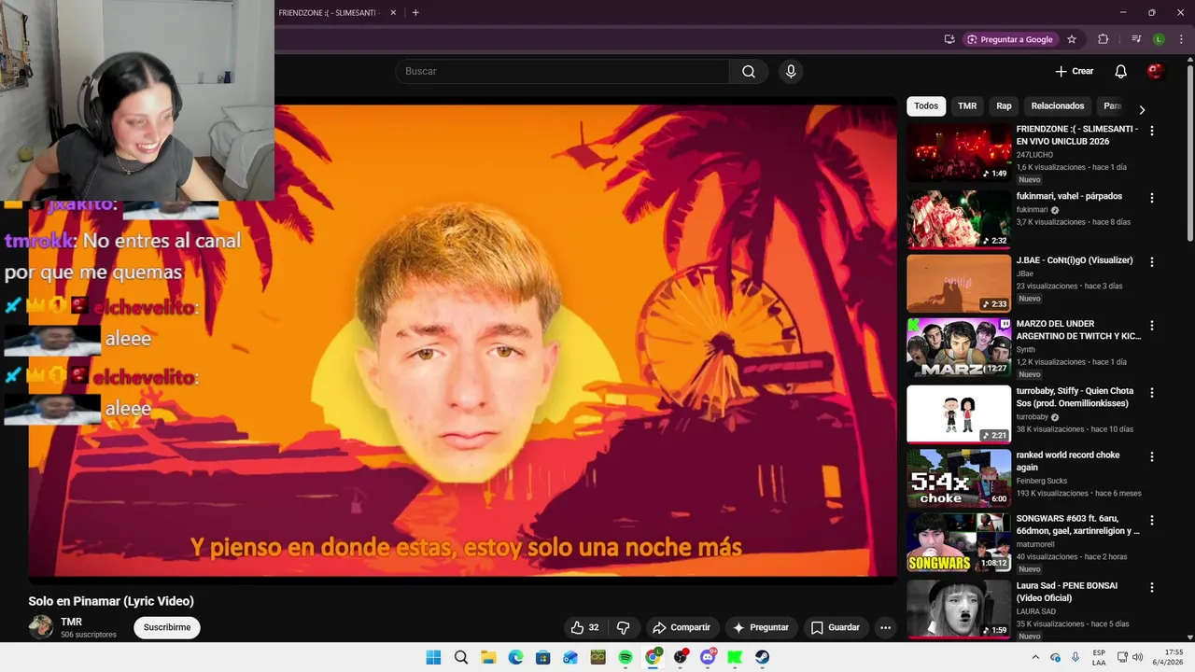This screenshot has width=1195, height=672.
Task: Open the TMR channel name link
Action: pos(72,623)
